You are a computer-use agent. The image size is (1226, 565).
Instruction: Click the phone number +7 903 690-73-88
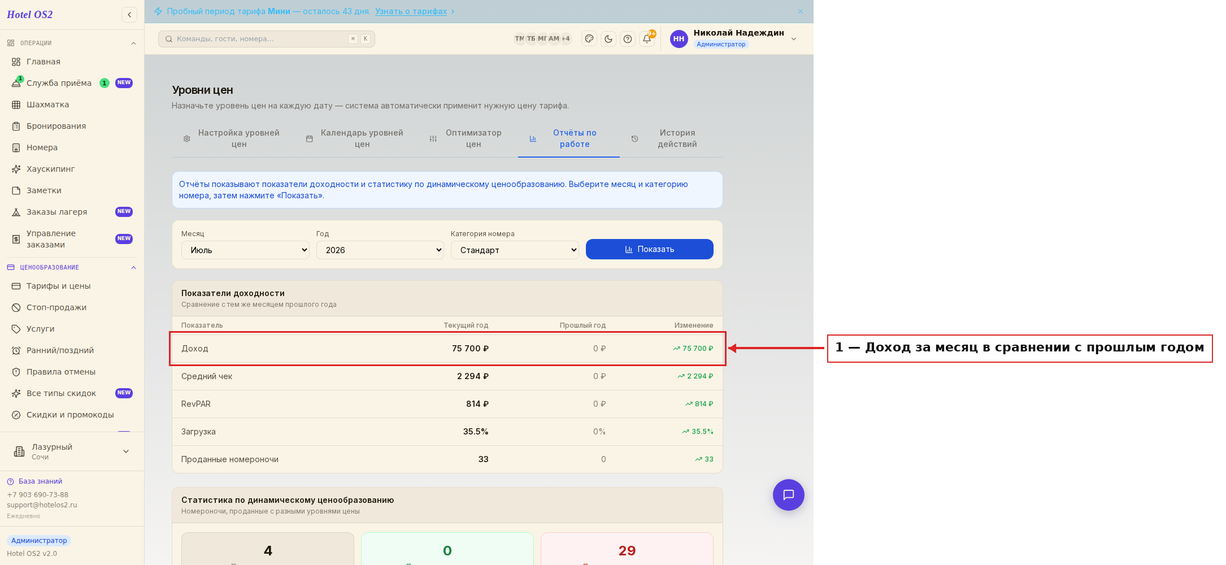coord(37,495)
